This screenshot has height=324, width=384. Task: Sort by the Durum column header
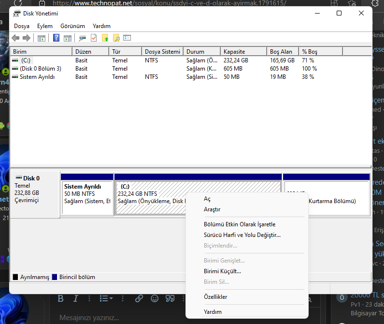pos(202,52)
